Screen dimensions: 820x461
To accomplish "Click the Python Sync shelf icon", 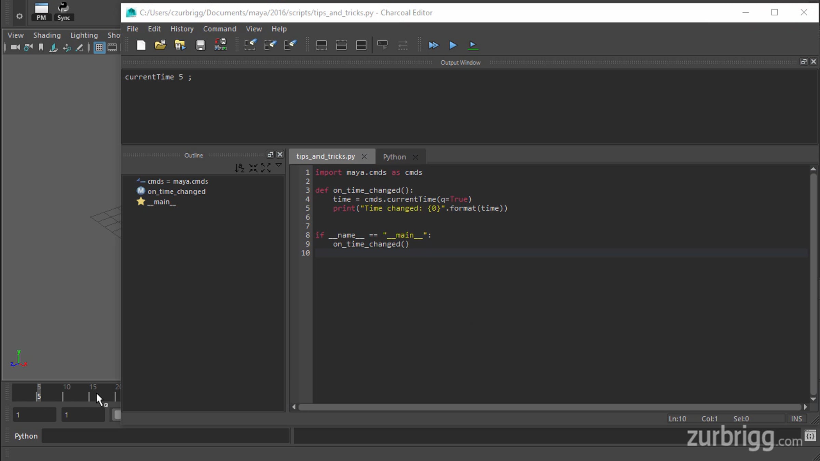I will 64,11.
